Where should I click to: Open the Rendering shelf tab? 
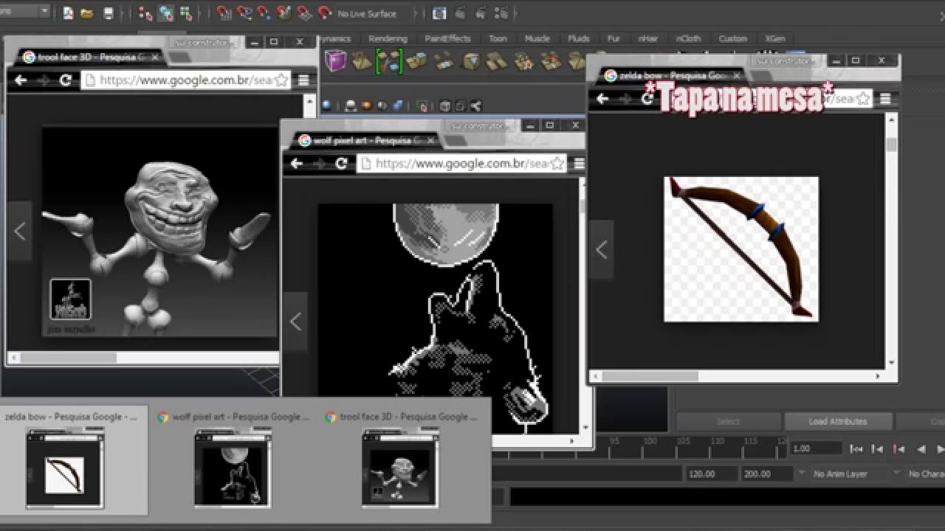[388, 38]
